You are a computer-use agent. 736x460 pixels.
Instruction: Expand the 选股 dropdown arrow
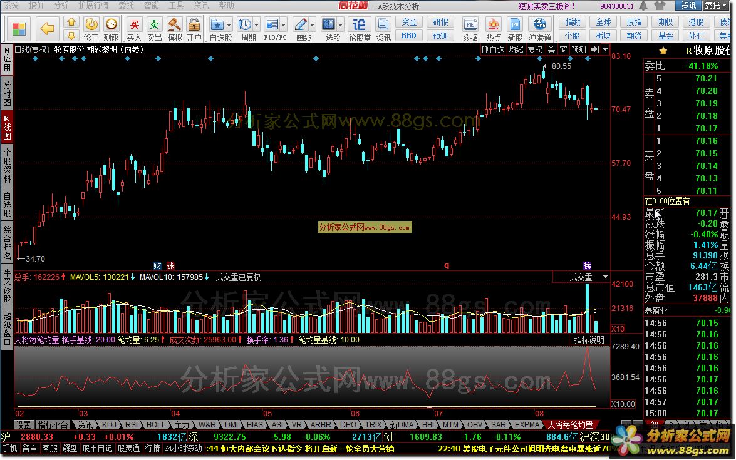340,24
